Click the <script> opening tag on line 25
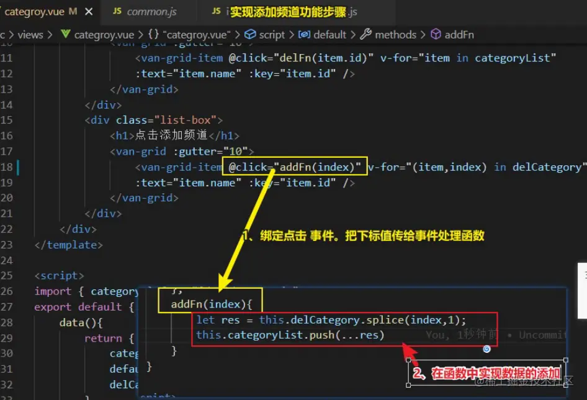Image resolution: width=587 pixels, height=400 pixels. [59, 276]
